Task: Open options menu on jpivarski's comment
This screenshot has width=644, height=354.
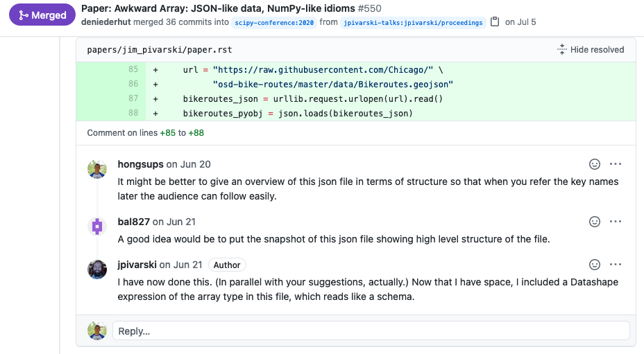Action: (x=616, y=265)
